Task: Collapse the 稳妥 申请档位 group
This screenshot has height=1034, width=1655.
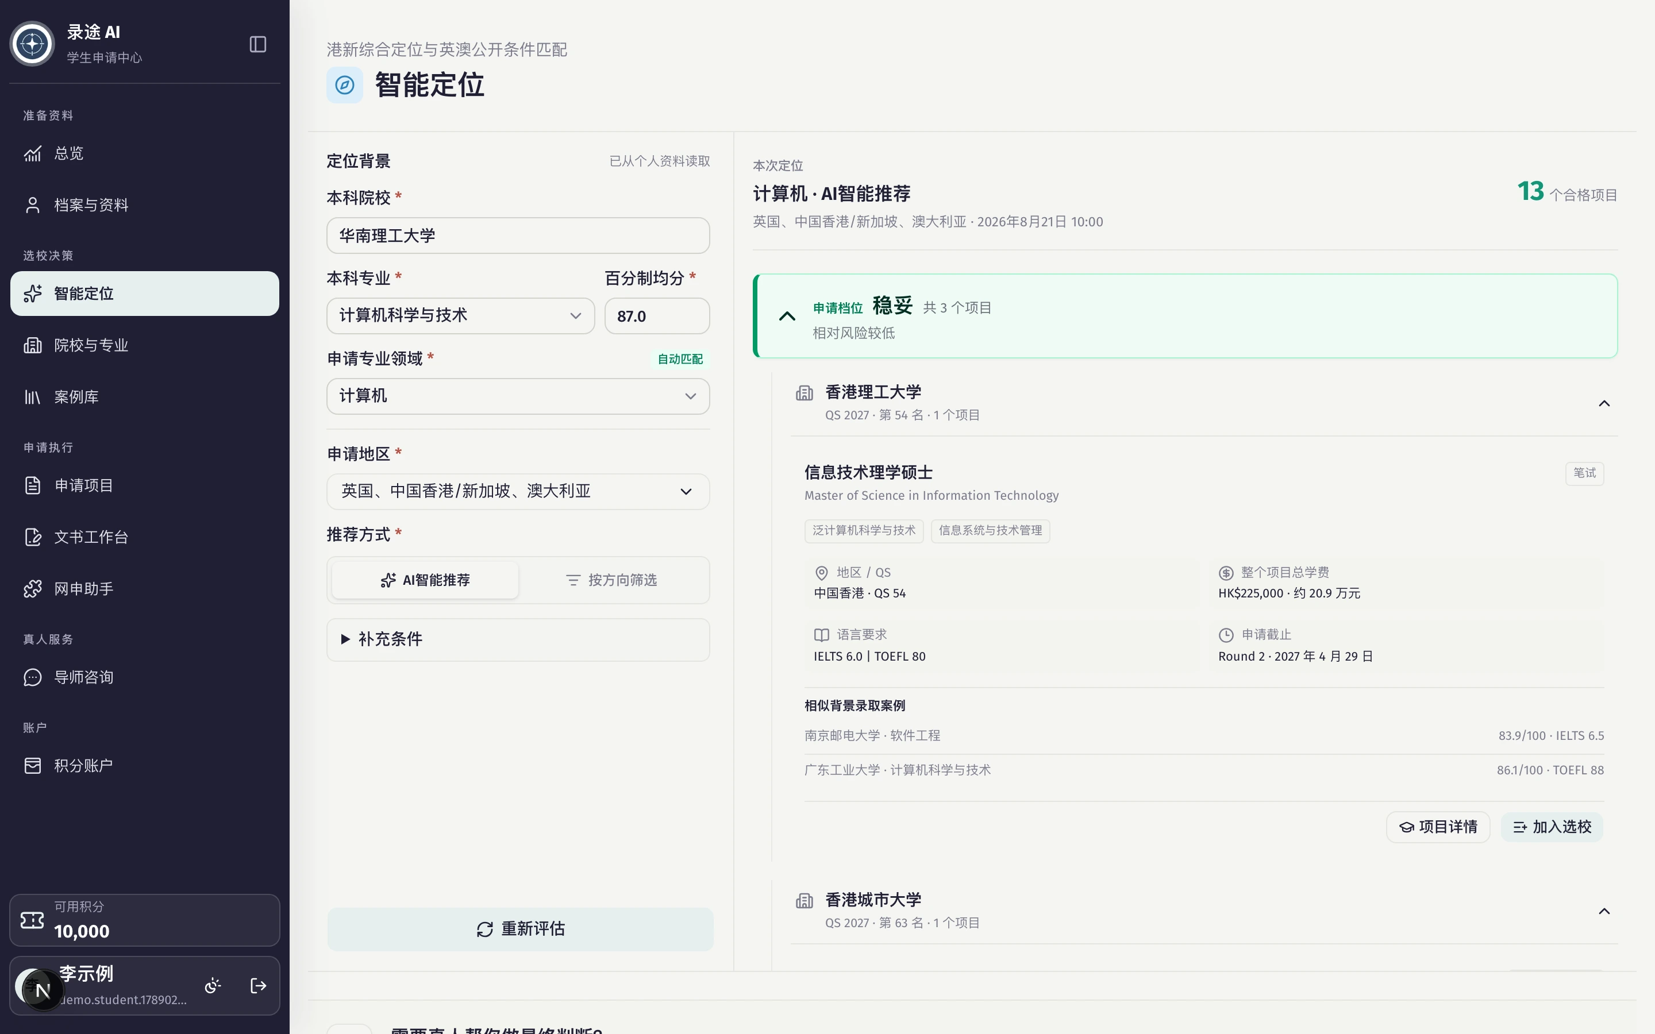Action: pyautogui.click(x=787, y=317)
